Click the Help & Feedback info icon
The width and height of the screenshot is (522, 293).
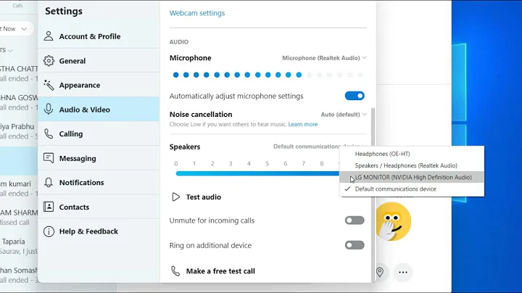[49, 231]
